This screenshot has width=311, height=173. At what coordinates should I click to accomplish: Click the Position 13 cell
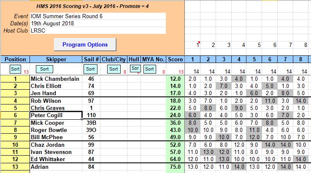(x=15, y=167)
